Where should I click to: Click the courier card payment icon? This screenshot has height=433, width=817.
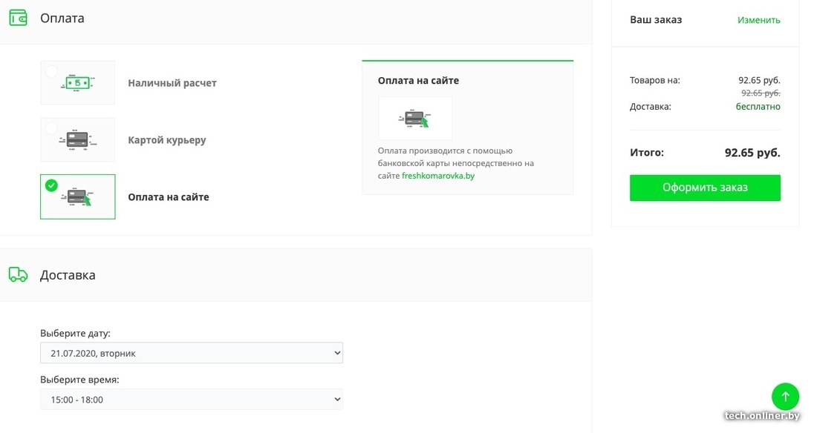77,139
